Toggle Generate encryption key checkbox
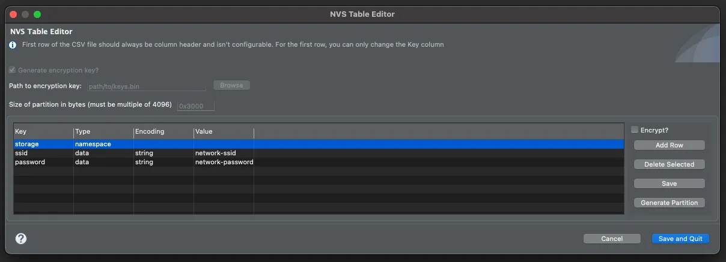 13,70
